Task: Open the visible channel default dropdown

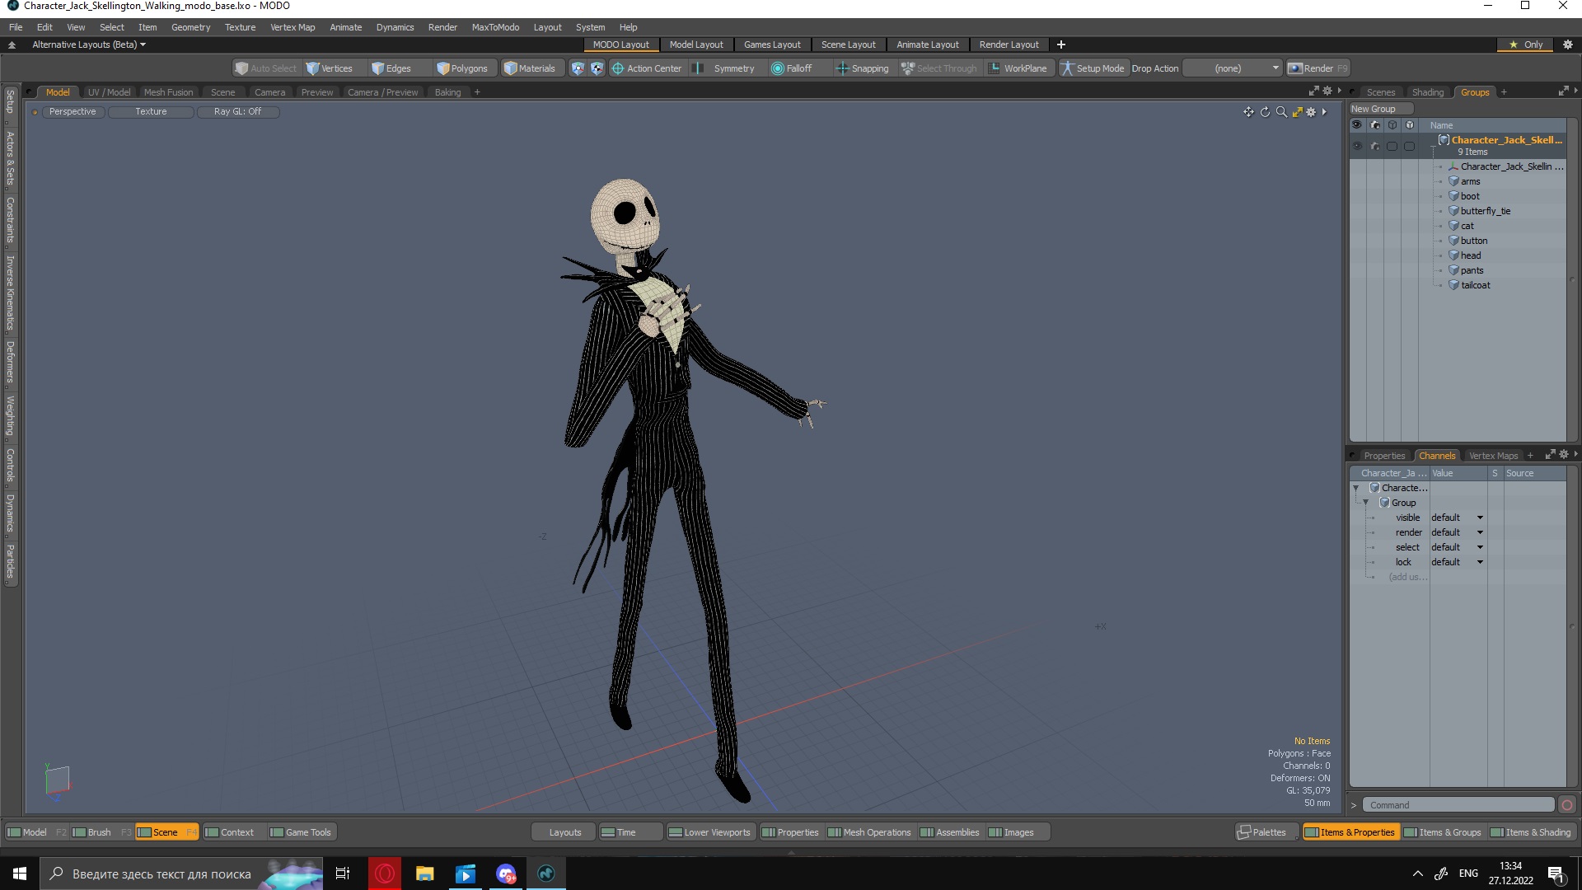Action: (x=1480, y=518)
